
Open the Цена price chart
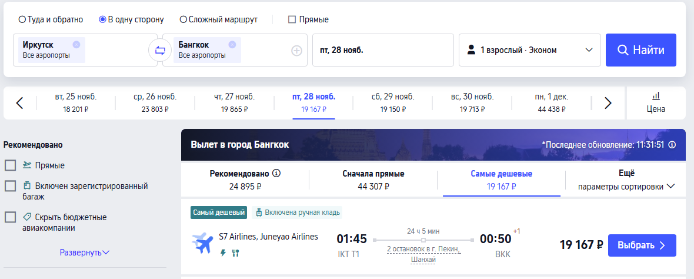656,103
